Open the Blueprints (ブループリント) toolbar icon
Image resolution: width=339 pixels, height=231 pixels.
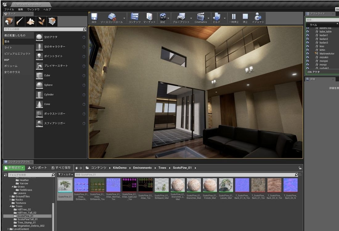point(181,18)
